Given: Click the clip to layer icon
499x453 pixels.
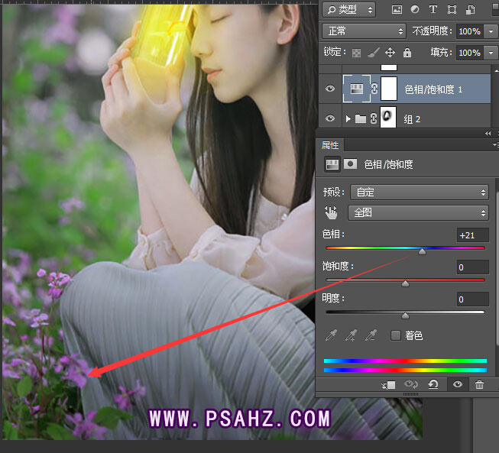Looking at the screenshot, I should pyautogui.click(x=387, y=385).
